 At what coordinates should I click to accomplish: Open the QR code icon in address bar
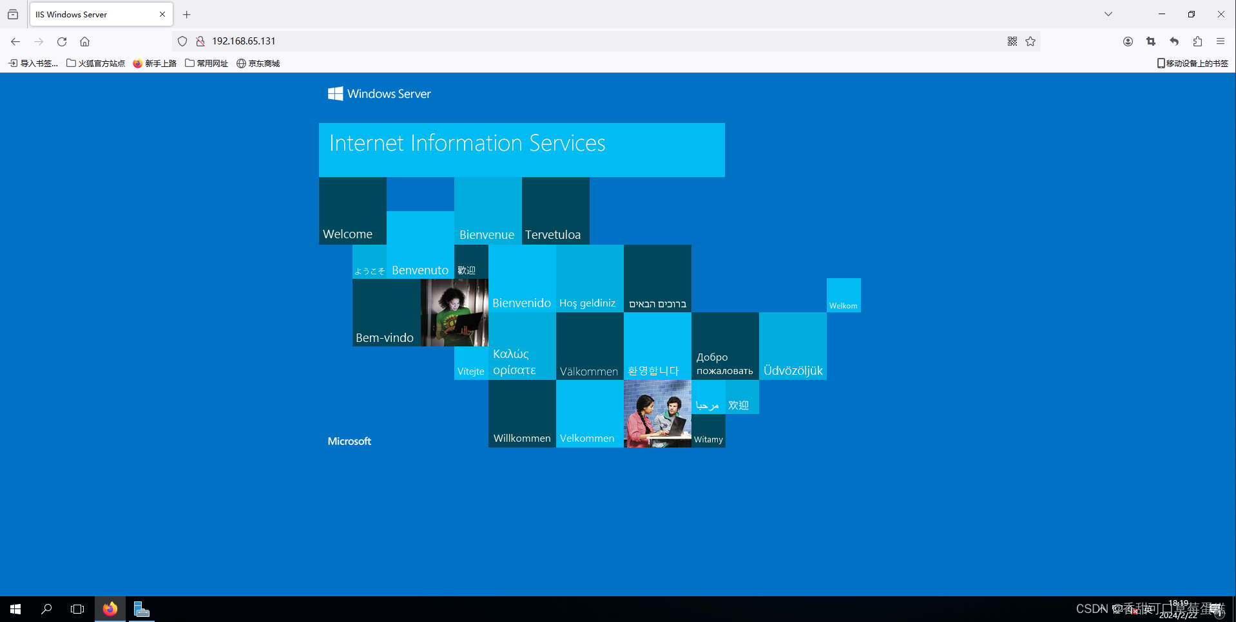tap(1012, 41)
